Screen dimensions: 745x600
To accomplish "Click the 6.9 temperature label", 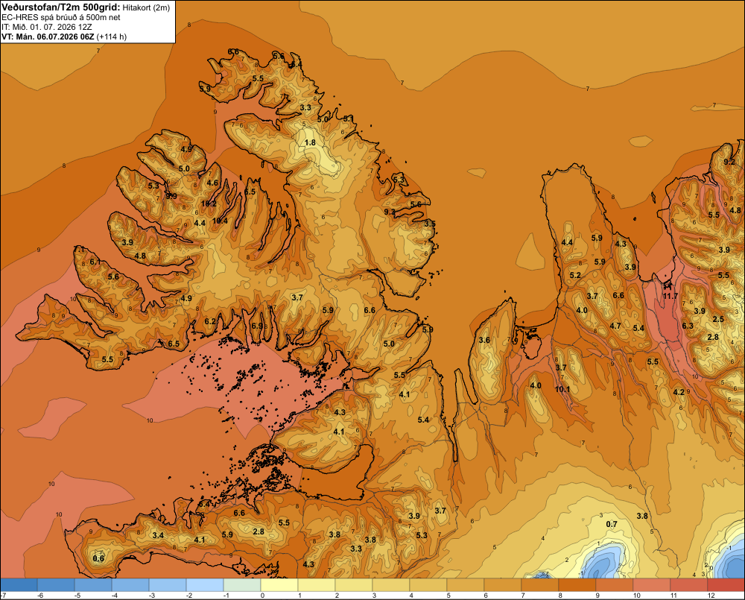I will point(257,326).
